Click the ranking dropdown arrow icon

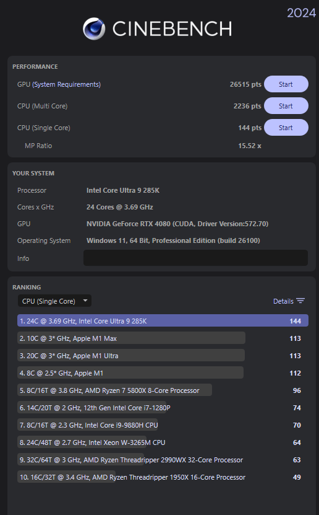(85, 301)
